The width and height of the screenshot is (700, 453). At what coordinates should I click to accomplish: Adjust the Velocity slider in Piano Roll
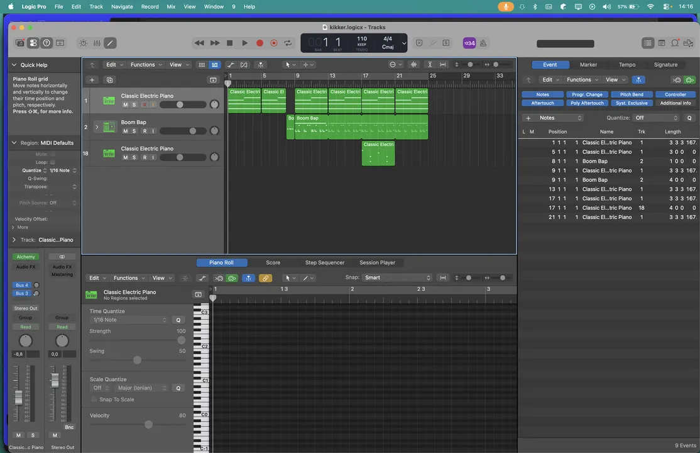[148, 425]
